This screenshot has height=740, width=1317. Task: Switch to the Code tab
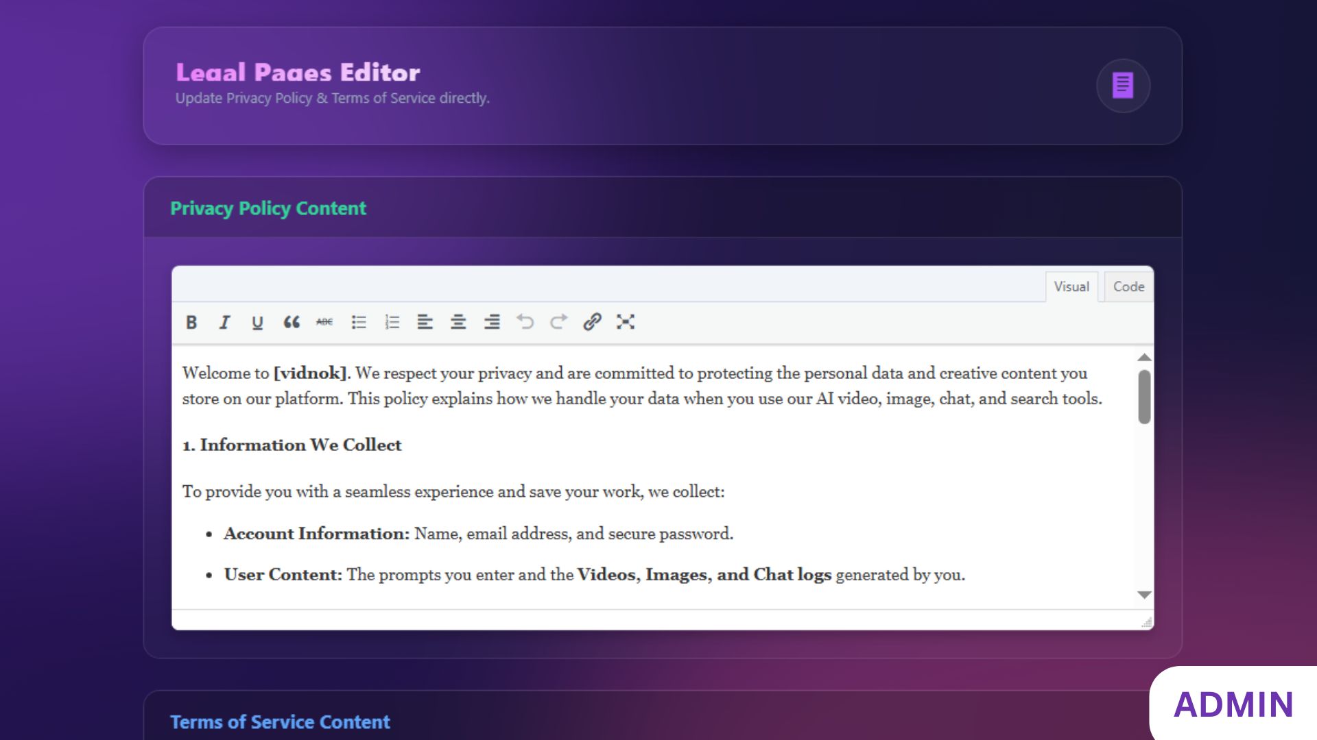click(x=1128, y=287)
